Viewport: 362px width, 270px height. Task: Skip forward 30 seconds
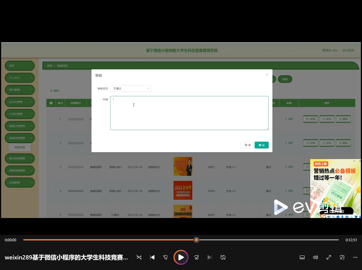196,257
